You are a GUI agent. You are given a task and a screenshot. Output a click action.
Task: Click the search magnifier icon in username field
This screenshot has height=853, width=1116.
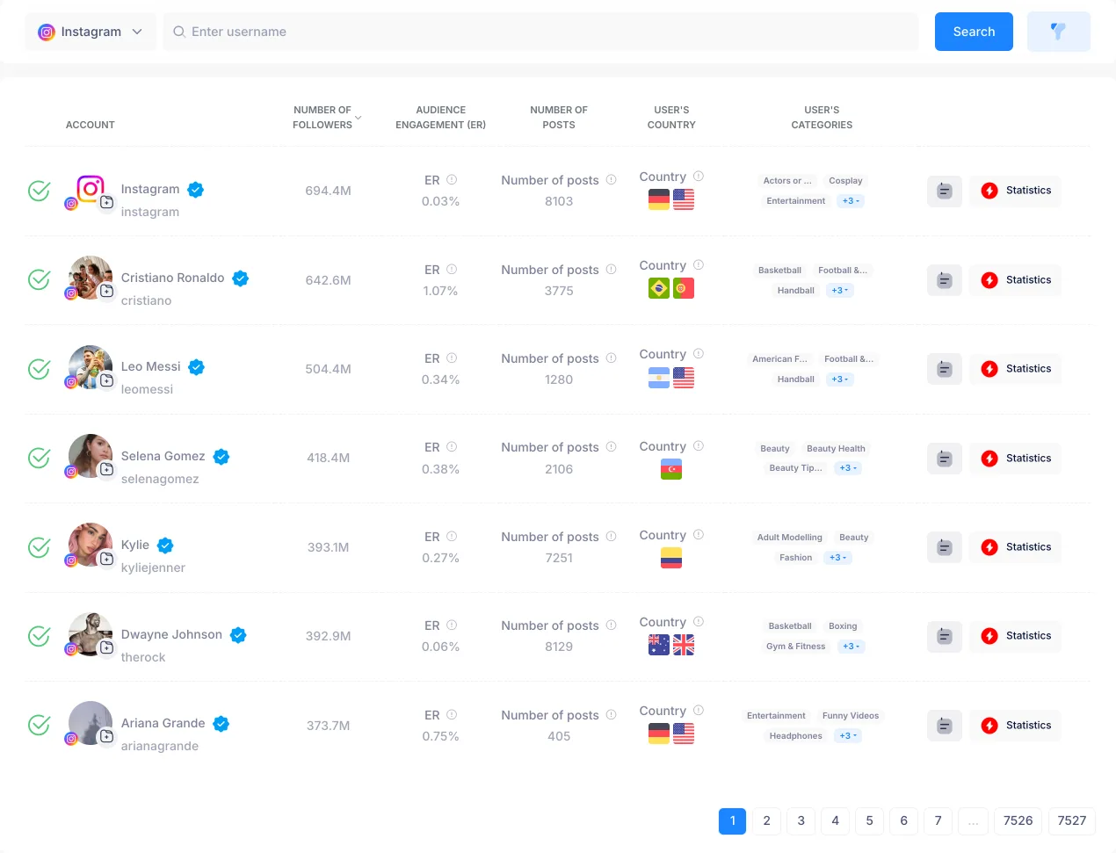[179, 32]
